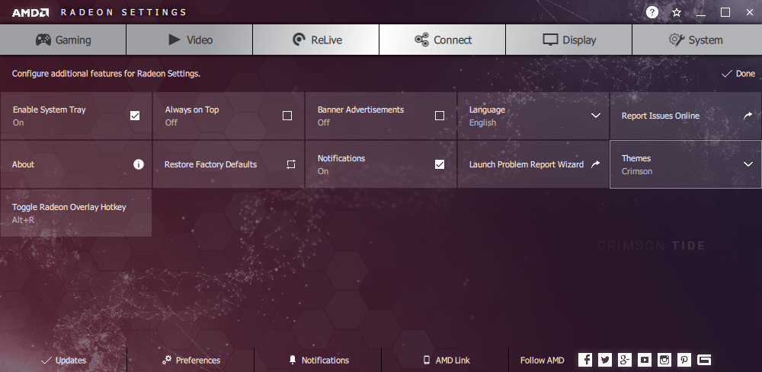
Task: Open the System tab
Action: 697,40
